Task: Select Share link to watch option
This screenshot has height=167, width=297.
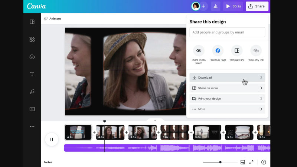Action: [199, 55]
